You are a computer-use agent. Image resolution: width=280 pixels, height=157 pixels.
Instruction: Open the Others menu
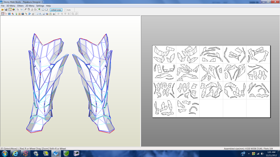pyautogui.click(x=20, y=6)
